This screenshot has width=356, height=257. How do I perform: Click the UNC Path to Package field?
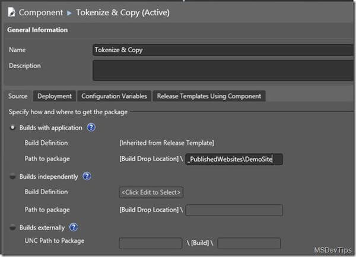[151, 243]
